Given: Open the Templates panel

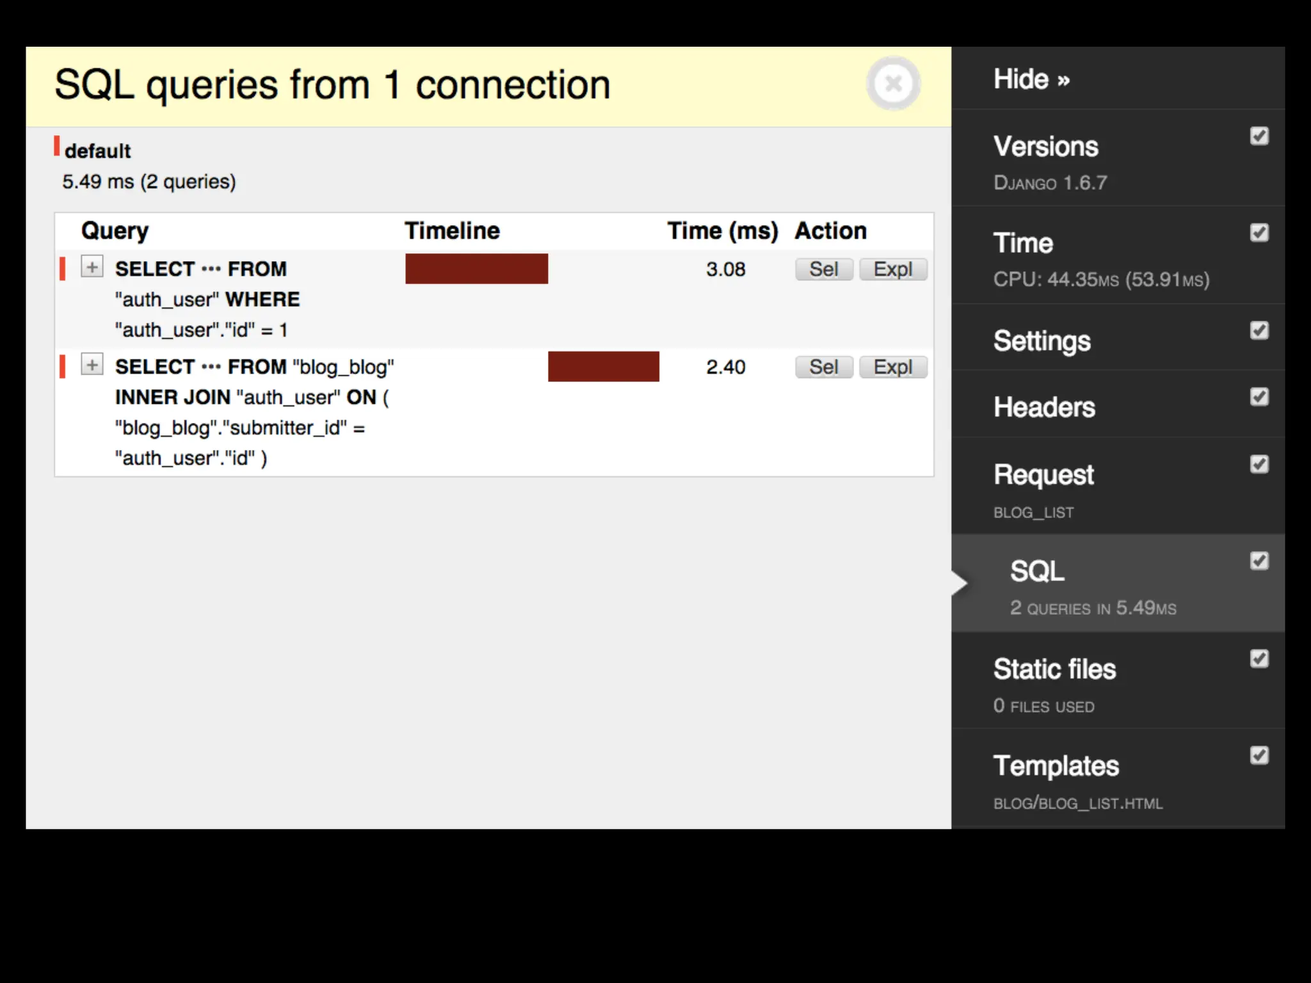Looking at the screenshot, I should click(1056, 766).
